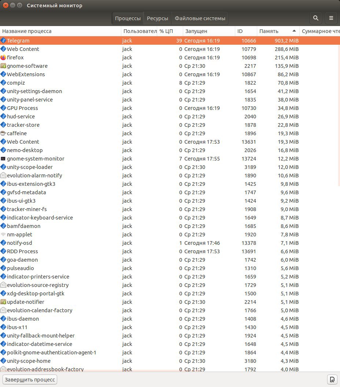Click the bamfdaemon process icon
This screenshot has height=387, width=340.
coord(3,226)
